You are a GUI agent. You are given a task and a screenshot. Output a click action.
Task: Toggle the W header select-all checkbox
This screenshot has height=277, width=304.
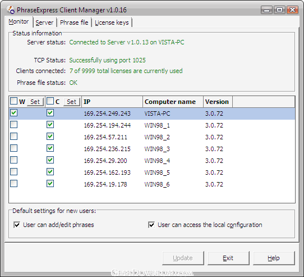point(14,101)
